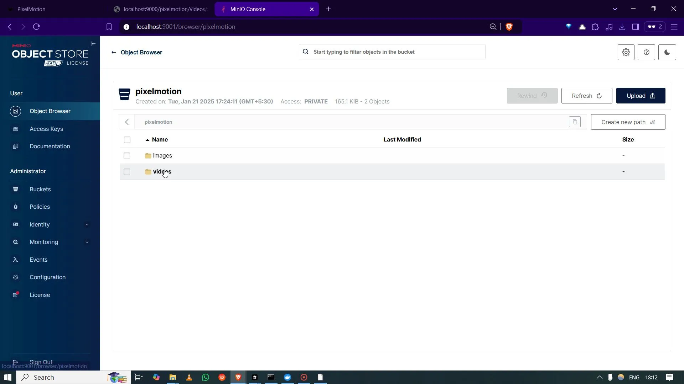Click browser back arrow
684x384 pixels.
pos(10,27)
